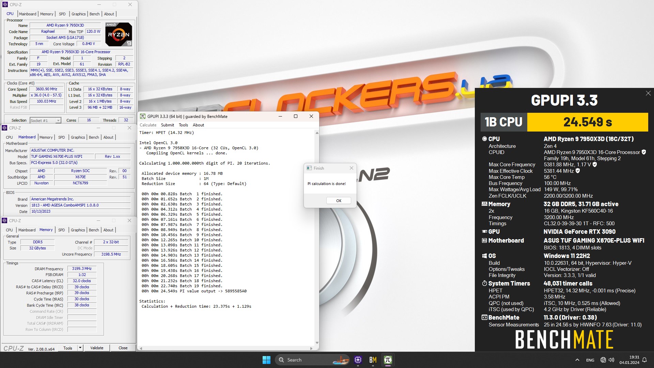The image size is (654, 368).
Task: Open Windows Start menu
Action: 266,360
